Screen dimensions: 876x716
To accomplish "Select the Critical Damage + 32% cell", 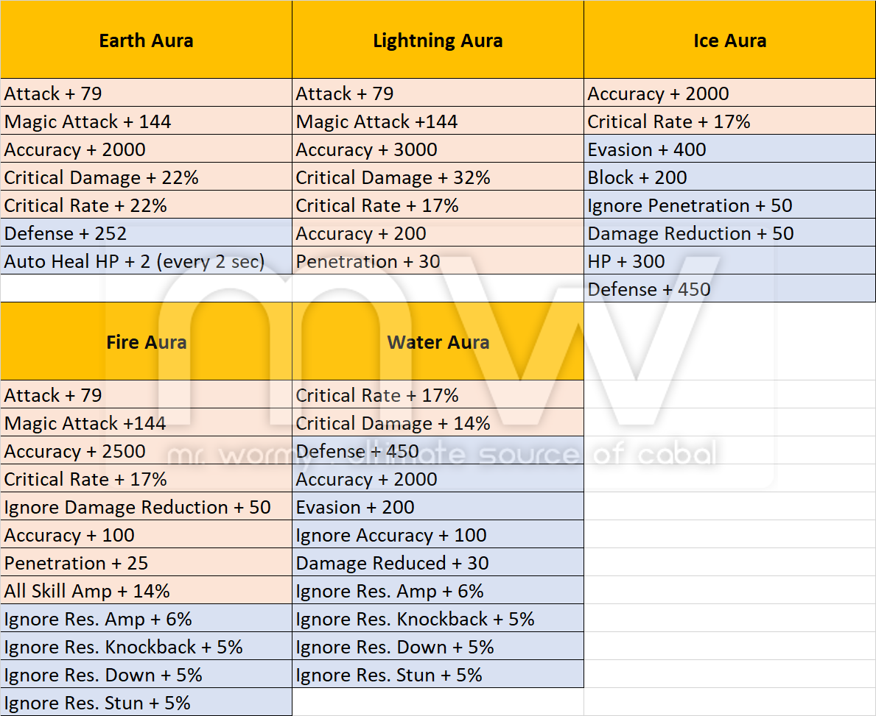I will [x=438, y=177].
